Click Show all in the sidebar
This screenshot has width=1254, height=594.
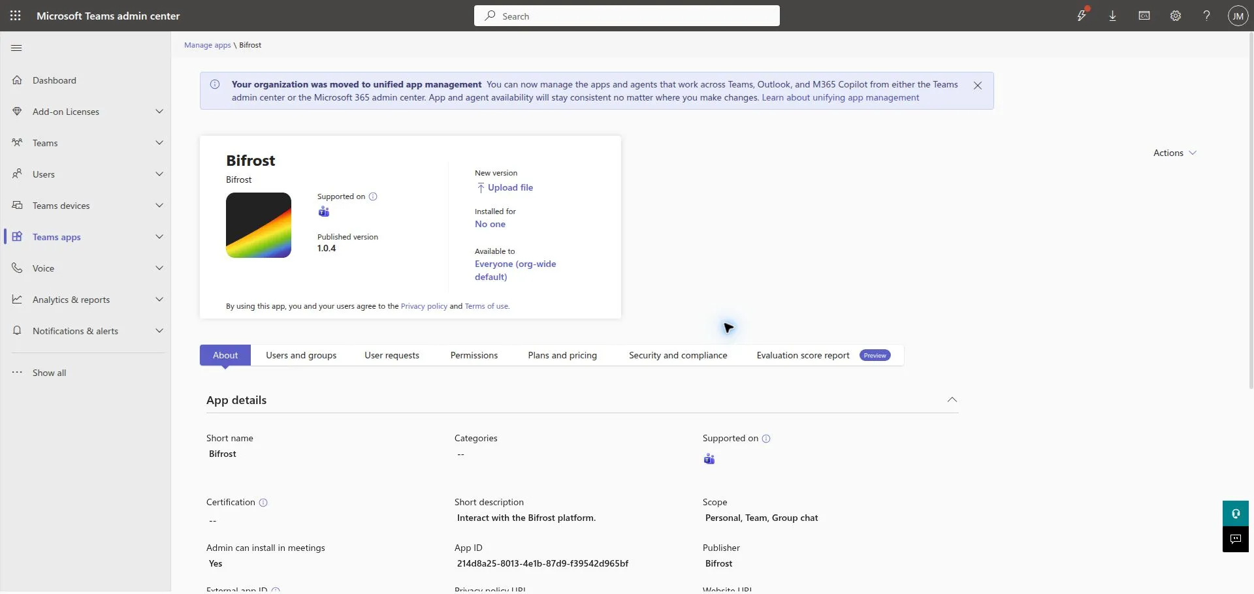(x=50, y=373)
